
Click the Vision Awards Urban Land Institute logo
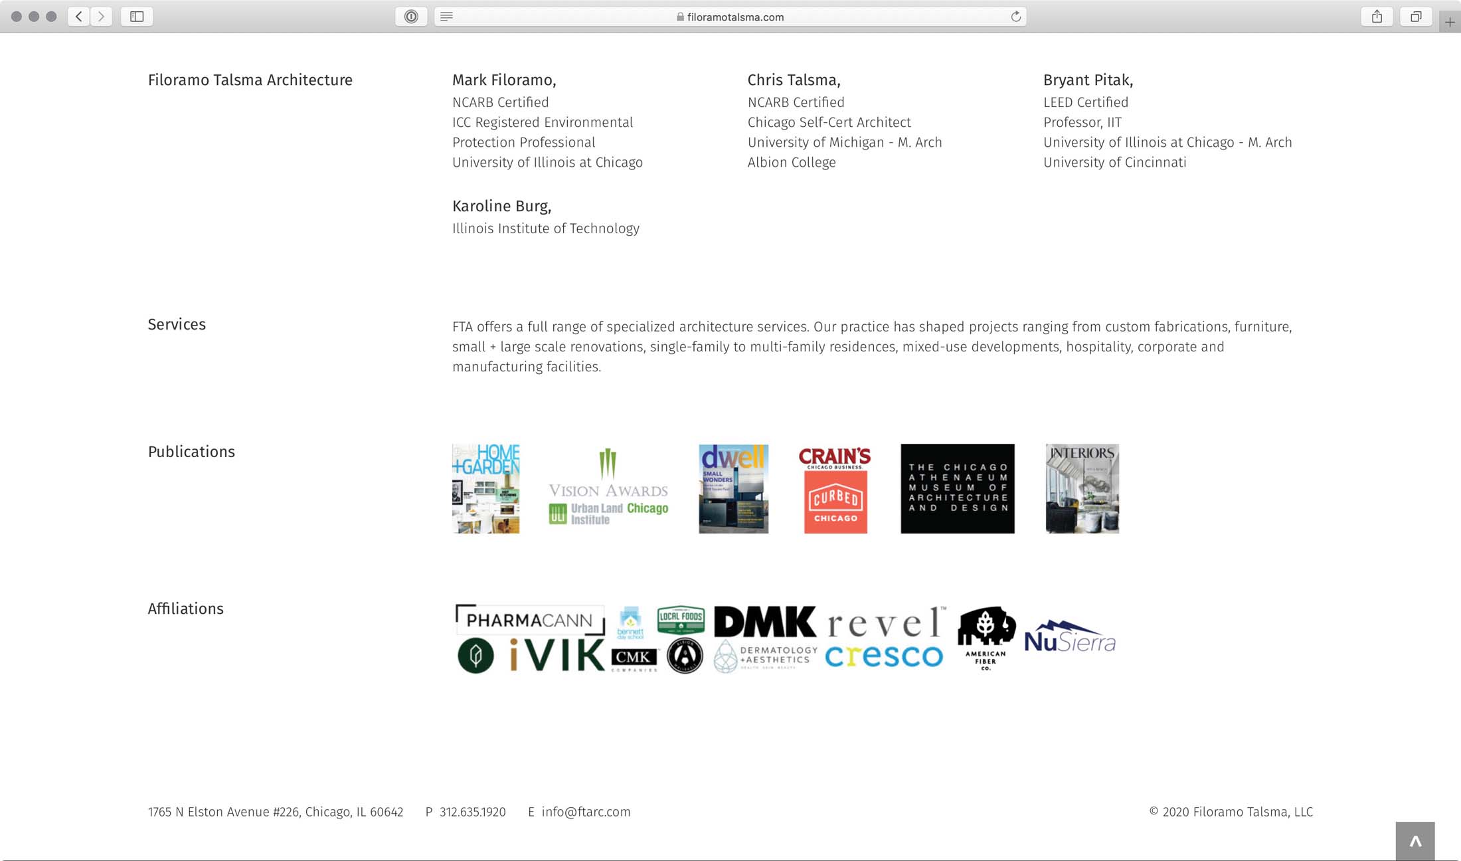pos(608,488)
